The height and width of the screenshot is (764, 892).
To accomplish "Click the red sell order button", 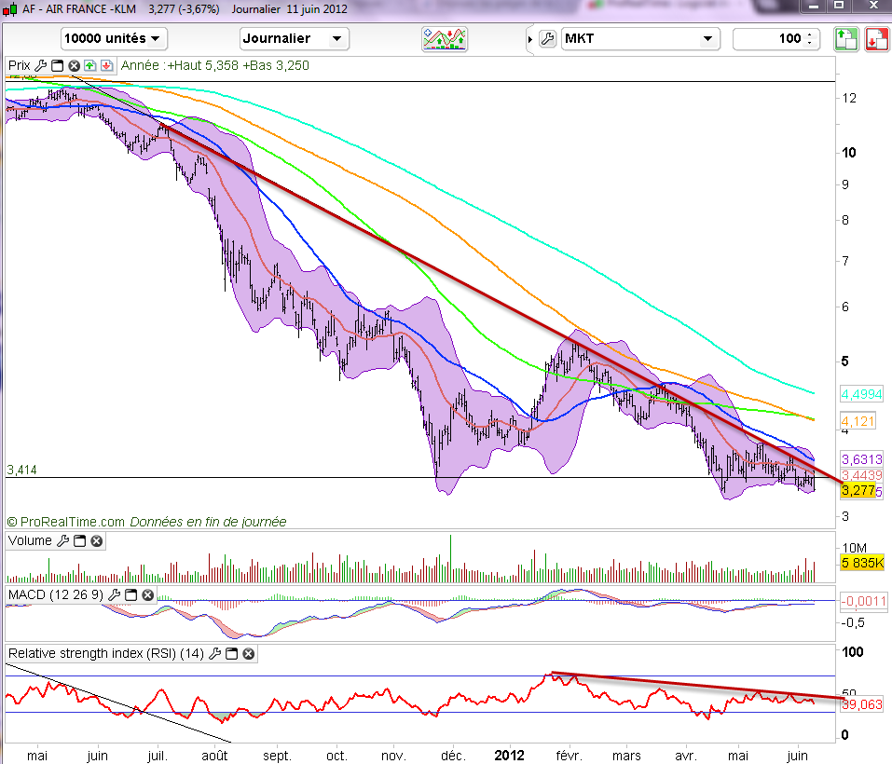I will point(875,38).
